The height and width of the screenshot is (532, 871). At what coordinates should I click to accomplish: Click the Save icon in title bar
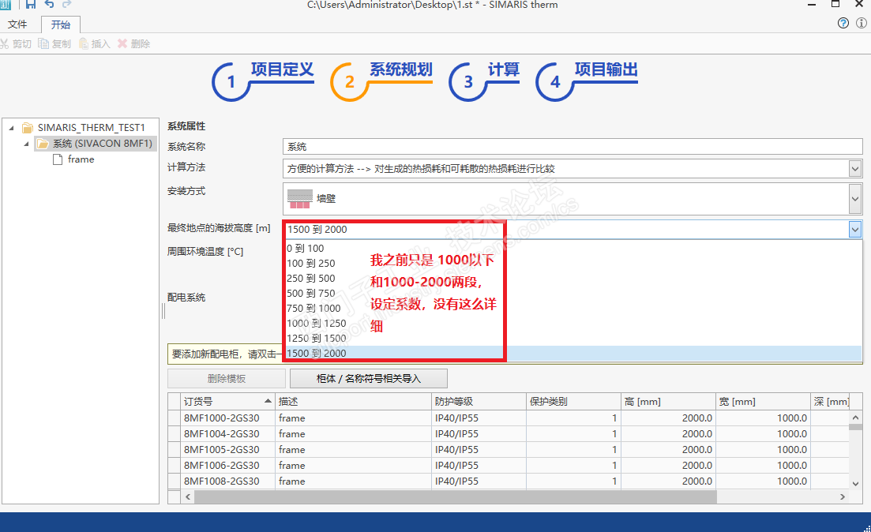[31, 5]
